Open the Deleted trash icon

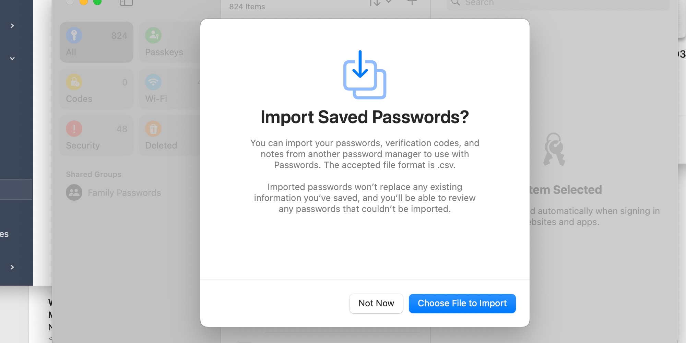[x=154, y=129]
